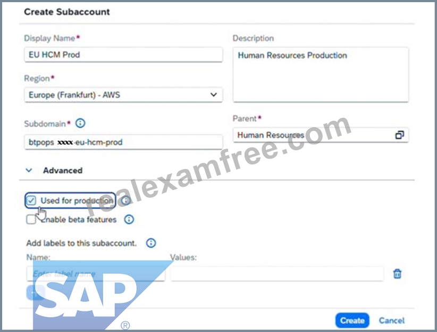
Task: Click the Parent Human Resources field
Action: tap(321, 135)
